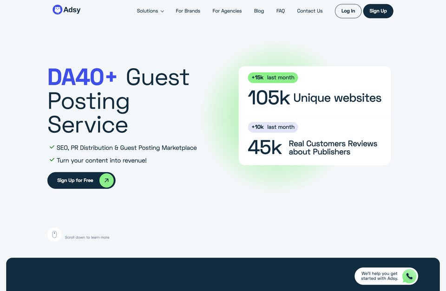The image size is (446, 291).
Task: Click checkmark beside Turn your content into revenue
Action: pos(52,160)
